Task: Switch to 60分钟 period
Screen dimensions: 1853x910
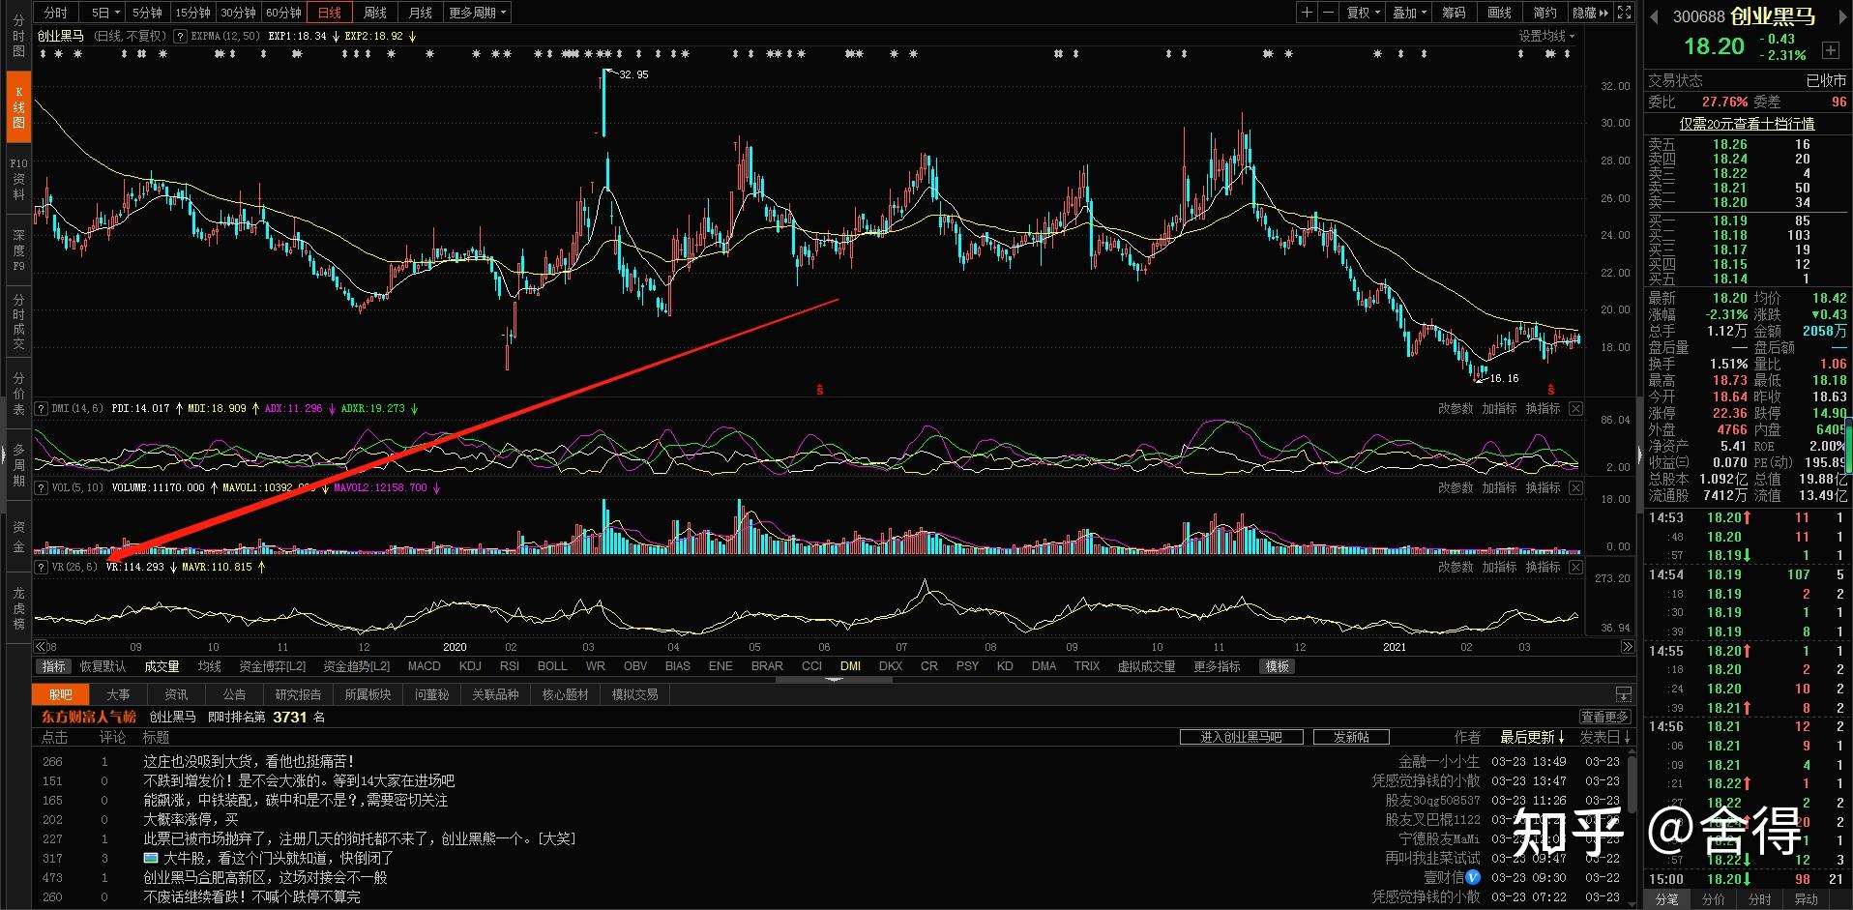Action: click(283, 13)
